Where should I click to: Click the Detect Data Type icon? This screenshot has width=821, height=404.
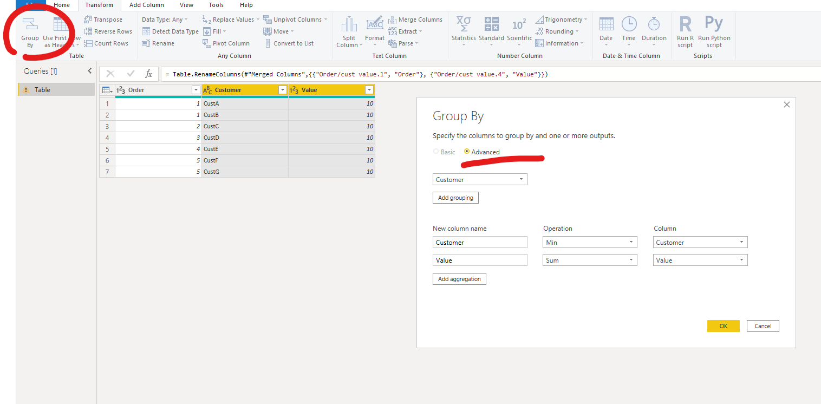[x=146, y=31]
